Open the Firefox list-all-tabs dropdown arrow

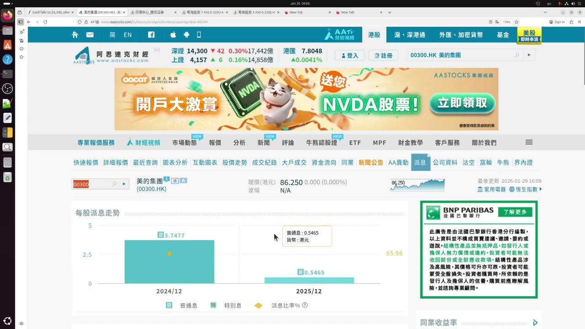tap(545, 12)
